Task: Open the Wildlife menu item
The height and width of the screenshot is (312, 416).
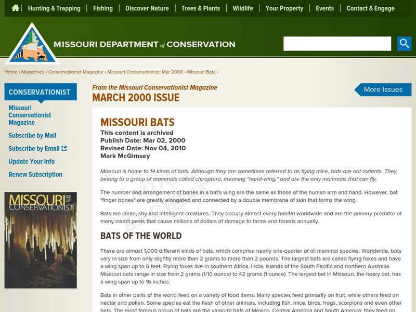Action: pyautogui.click(x=243, y=8)
